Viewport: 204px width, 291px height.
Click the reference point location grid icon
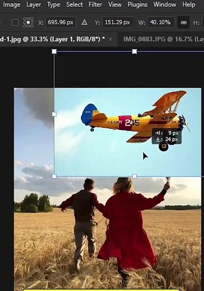pyautogui.click(x=28, y=23)
